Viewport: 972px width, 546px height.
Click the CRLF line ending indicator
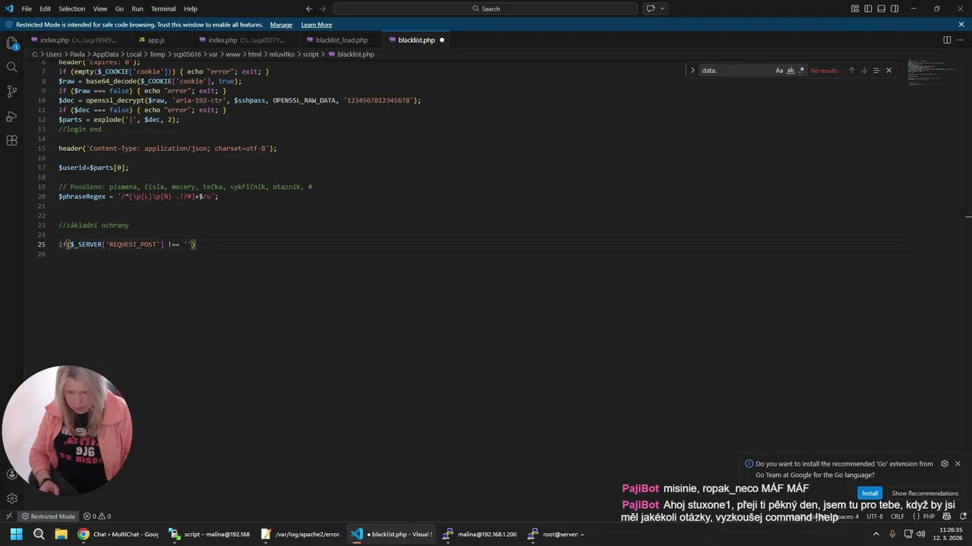[x=897, y=516]
